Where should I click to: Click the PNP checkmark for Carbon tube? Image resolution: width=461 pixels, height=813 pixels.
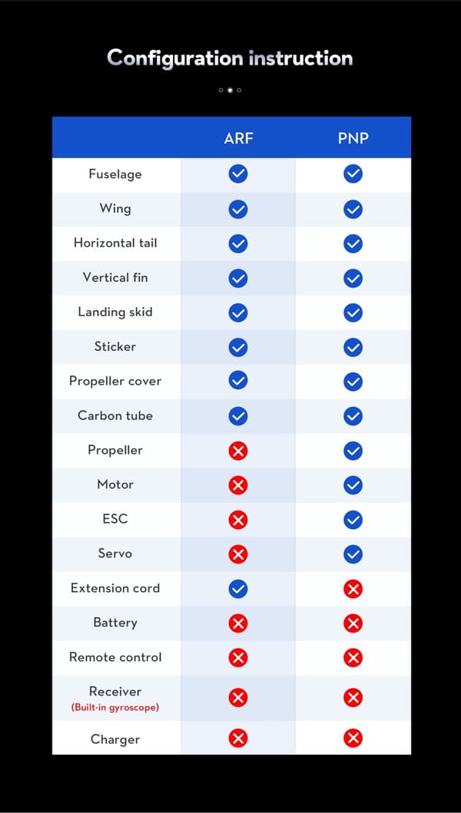point(353,416)
